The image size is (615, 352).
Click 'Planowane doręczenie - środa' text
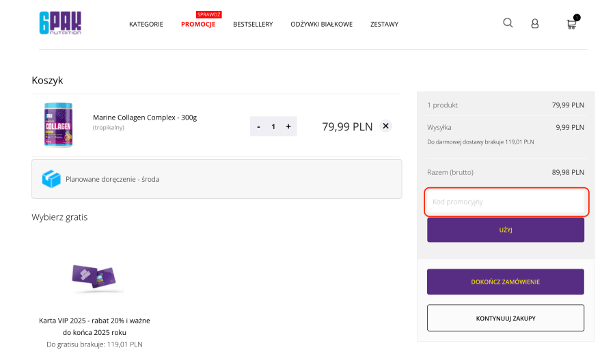[112, 179]
